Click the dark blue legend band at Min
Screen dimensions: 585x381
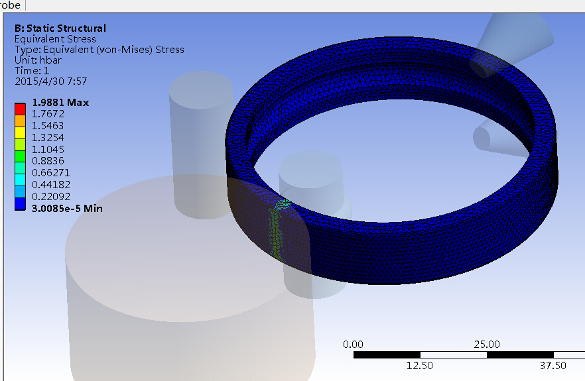pyautogui.click(x=20, y=204)
